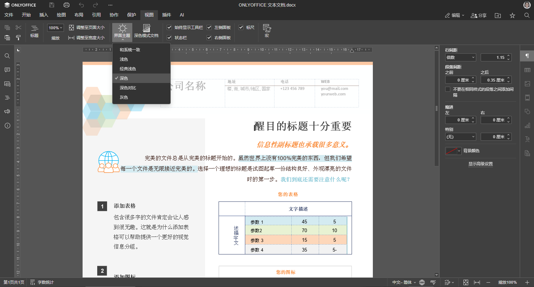This screenshot has width=534, height=287.
Task: Open text art settings in right sidebar
Action: (527, 139)
